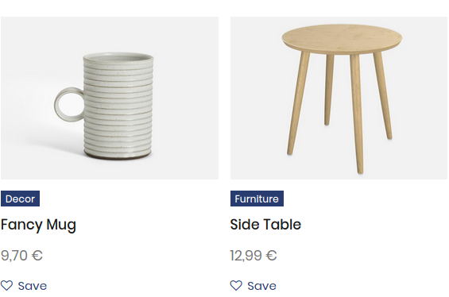Click the word Mug in the title
The width and height of the screenshot is (449, 297).
[61, 226]
